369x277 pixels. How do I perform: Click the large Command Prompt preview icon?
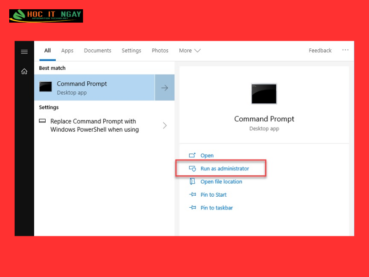point(264,94)
